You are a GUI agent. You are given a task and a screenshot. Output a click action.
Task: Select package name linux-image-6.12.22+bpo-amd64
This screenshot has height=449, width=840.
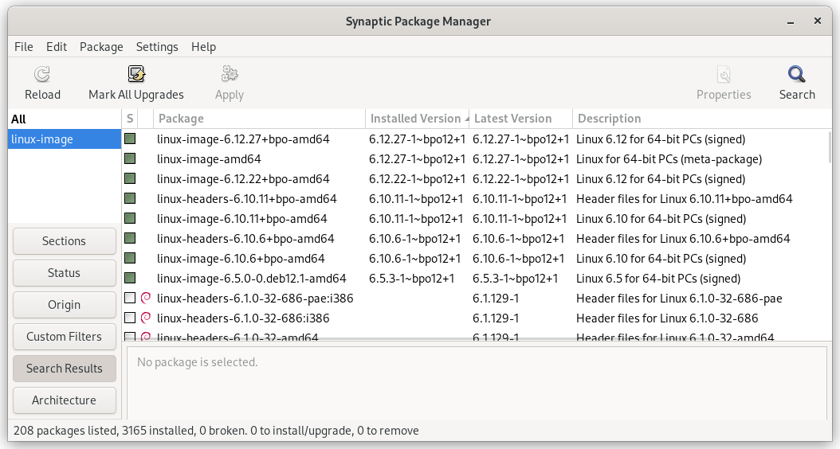243,179
